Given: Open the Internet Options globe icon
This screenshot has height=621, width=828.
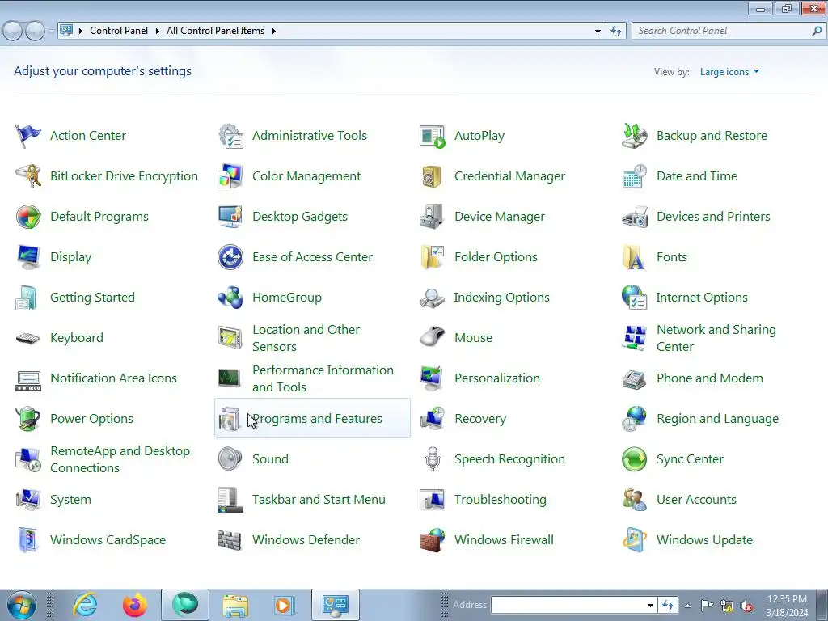Looking at the screenshot, I should tap(634, 298).
